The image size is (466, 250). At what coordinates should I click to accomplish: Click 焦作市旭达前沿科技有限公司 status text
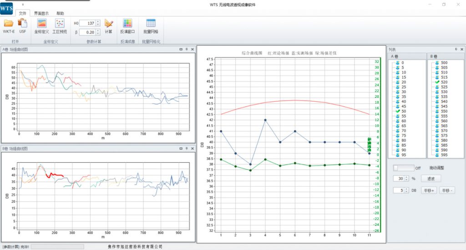coord(135,247)
